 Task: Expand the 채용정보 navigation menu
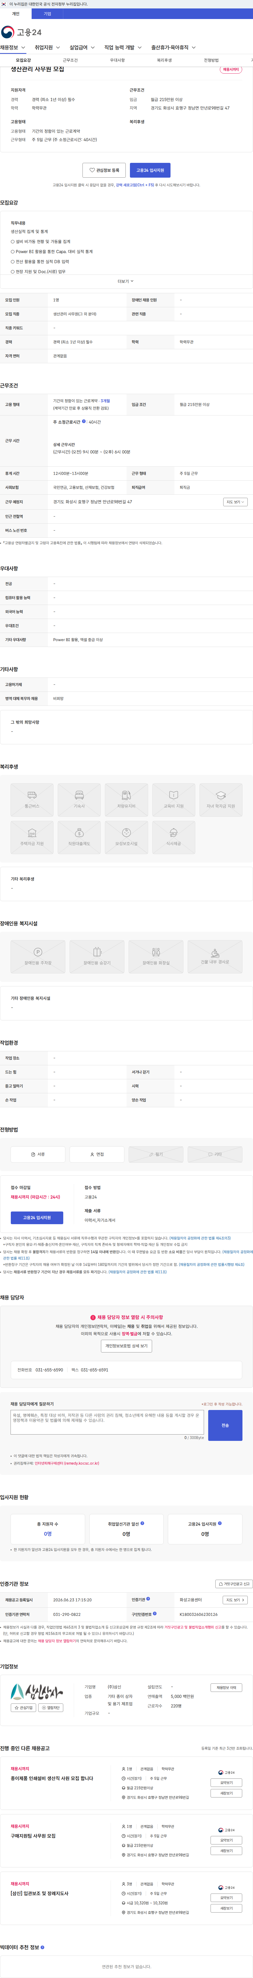point(13,48)
